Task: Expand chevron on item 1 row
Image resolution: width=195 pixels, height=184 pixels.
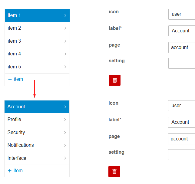Action: coord(65,15)
